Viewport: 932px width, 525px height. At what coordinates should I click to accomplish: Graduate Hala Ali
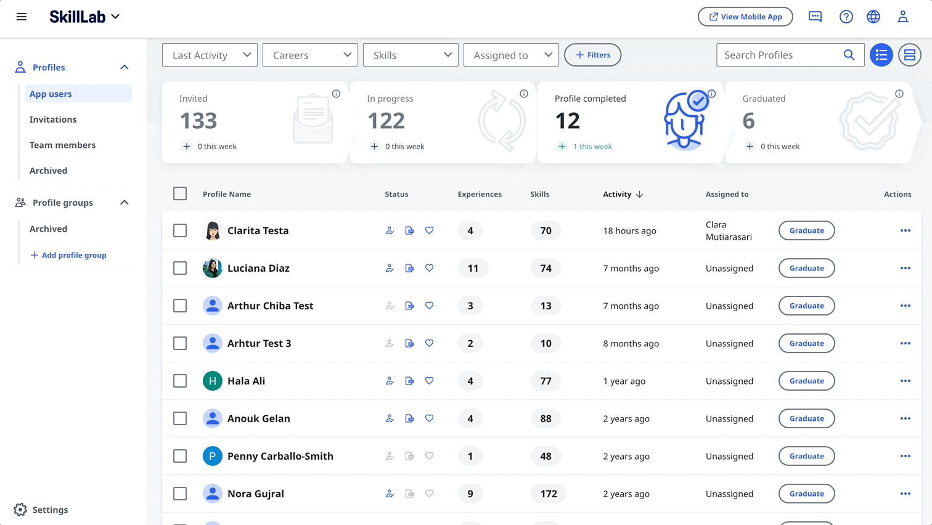tap(806, 381)
